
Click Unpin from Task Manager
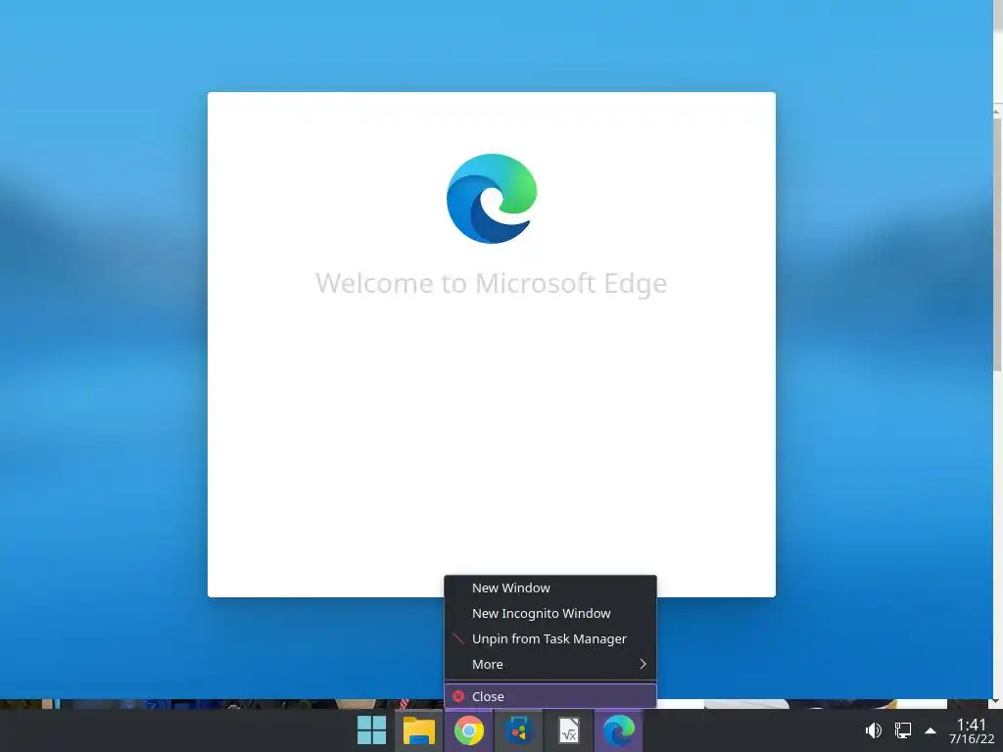[x=550, y=638]
